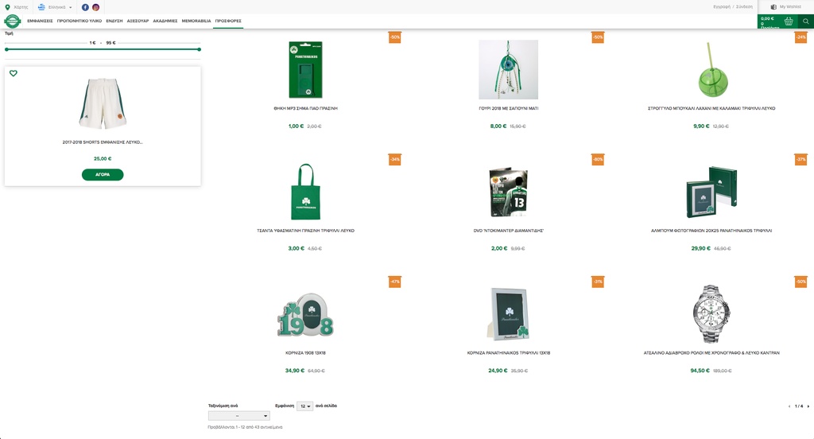
Task: Click the 25,00 € shorts price
Action: [x=103, y=158]
